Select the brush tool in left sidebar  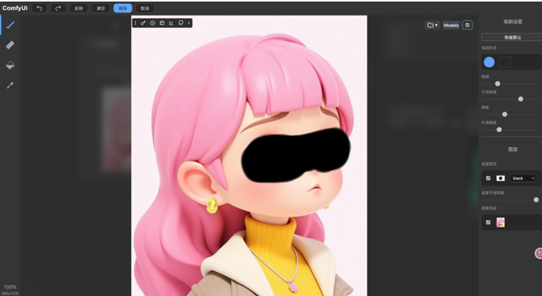point(10,24)
